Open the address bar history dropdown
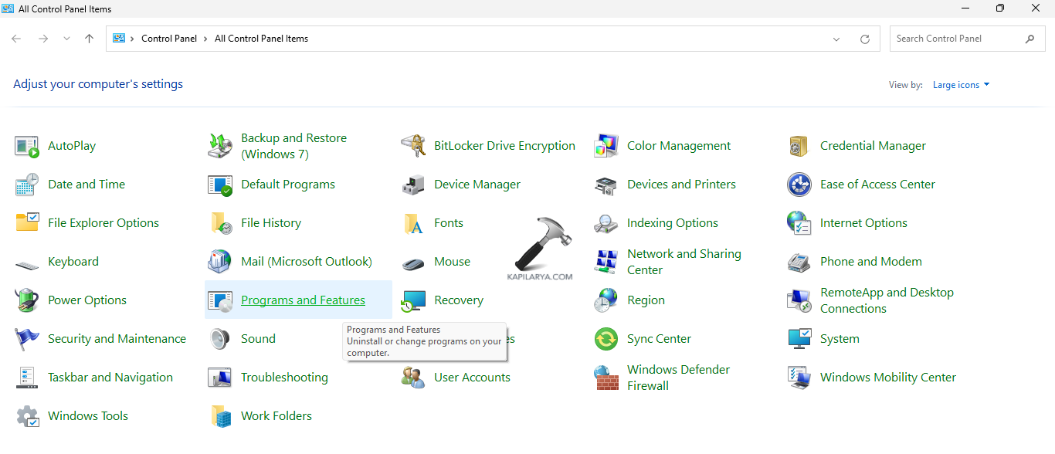Viewport: 1055px width, 454px height. click(x=836, y=39)
